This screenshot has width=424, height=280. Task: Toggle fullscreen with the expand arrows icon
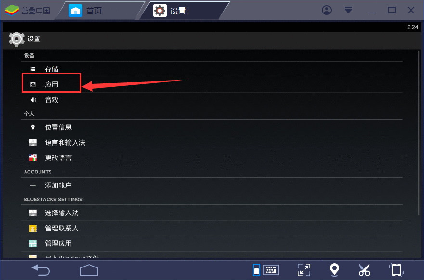[304, 270]
